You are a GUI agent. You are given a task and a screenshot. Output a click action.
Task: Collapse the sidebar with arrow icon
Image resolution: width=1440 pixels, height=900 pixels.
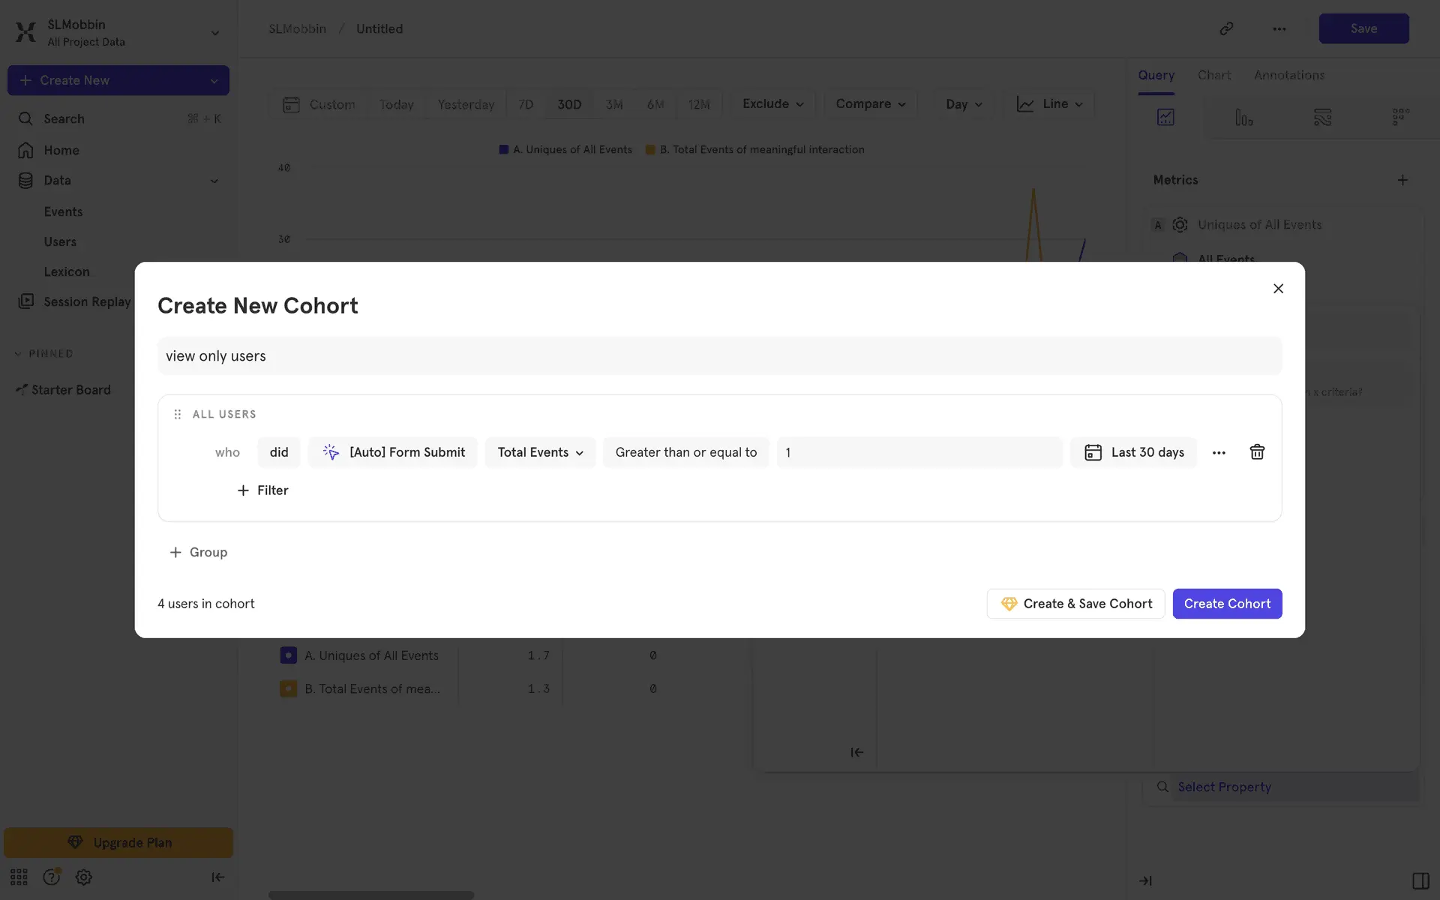217,877
